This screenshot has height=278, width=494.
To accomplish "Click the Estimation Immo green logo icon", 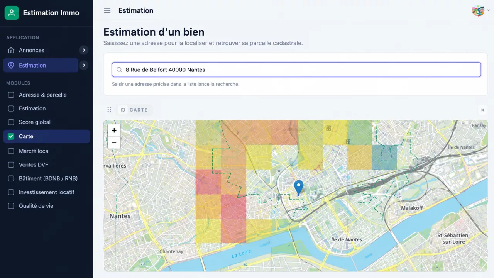I will point(12,13).
